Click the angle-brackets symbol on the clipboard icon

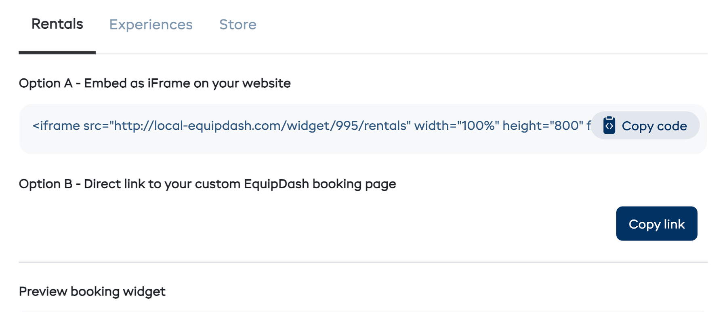point(609,126)
